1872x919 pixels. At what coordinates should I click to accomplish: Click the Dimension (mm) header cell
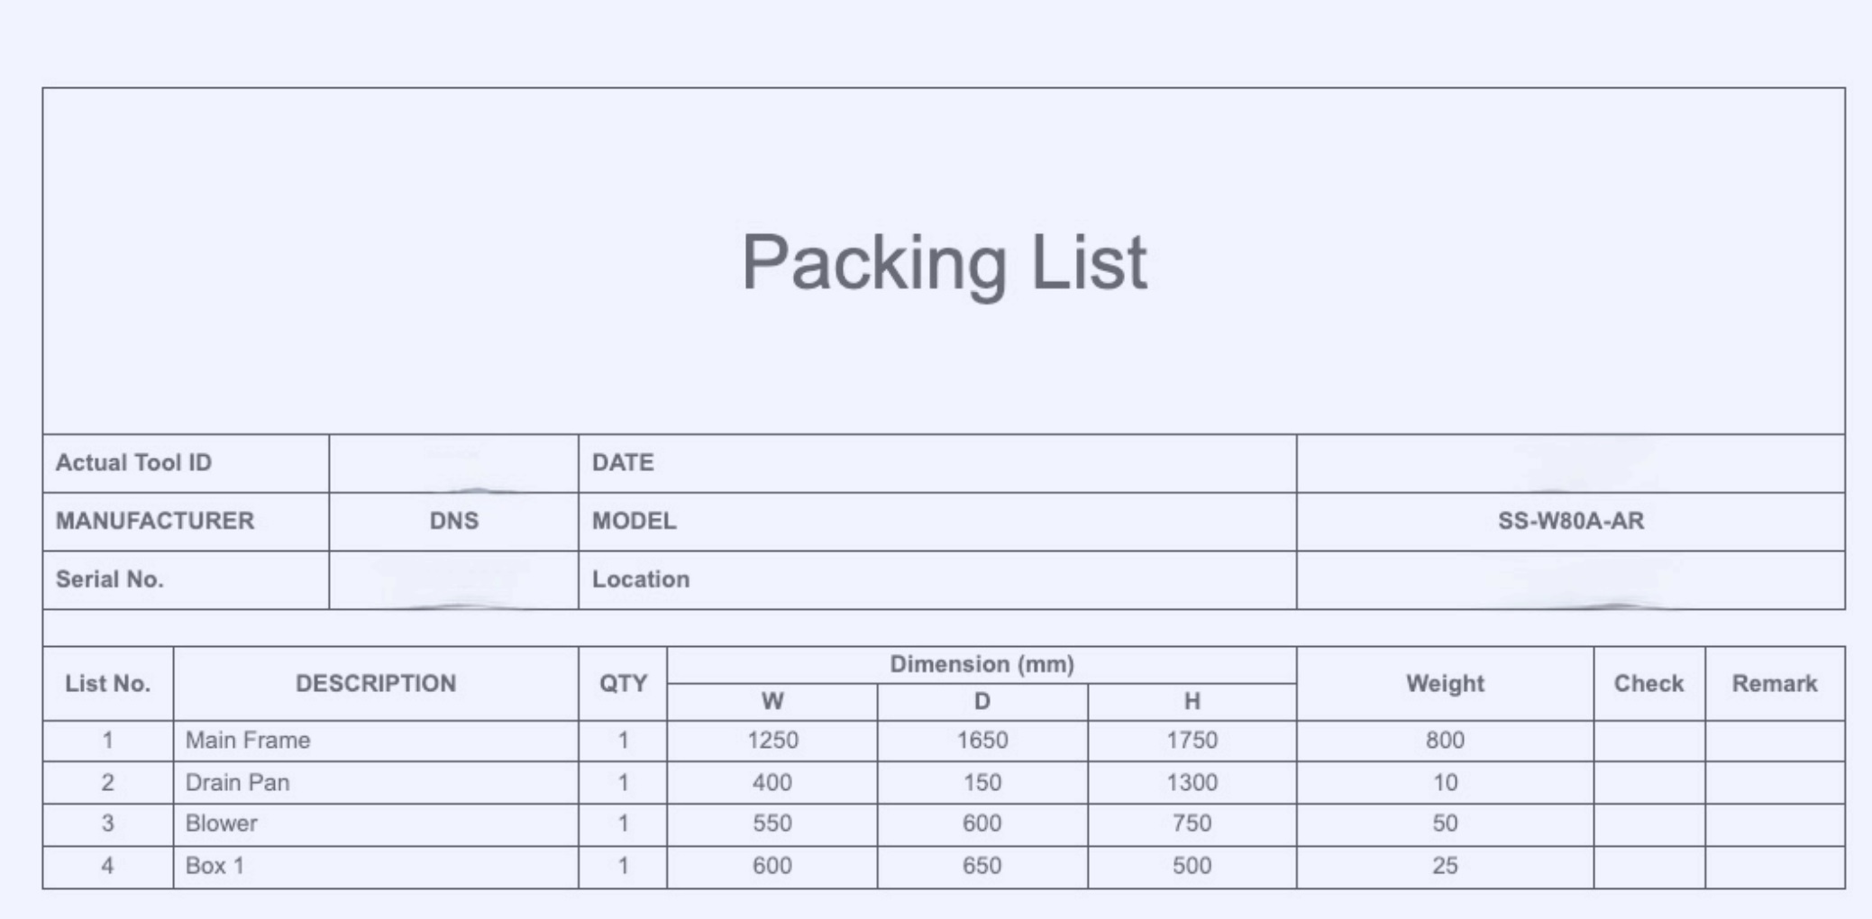(x=982, y=664)
